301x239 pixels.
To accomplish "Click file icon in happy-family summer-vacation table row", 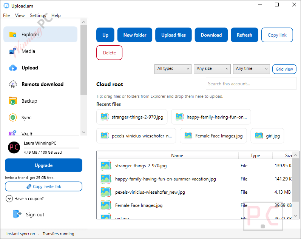I will [x=106, y=179].
